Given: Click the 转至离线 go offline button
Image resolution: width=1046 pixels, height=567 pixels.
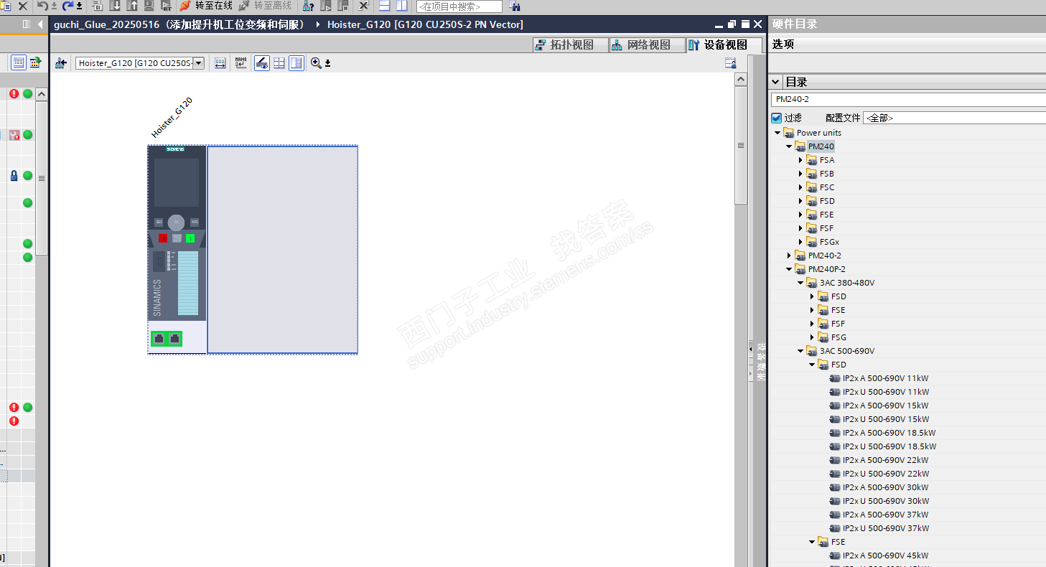Looking at the screenshot, I should coord(265,6).
